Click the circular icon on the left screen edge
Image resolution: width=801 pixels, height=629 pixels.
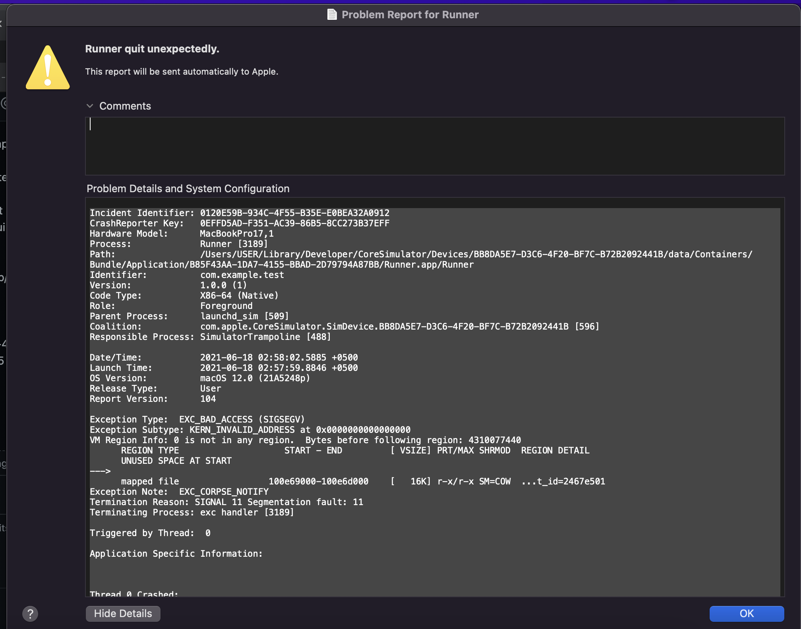[x=4, y=103]
